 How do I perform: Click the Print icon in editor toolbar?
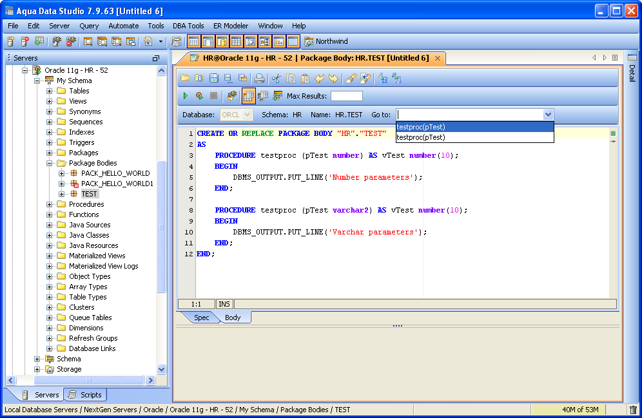coord(259,79)
